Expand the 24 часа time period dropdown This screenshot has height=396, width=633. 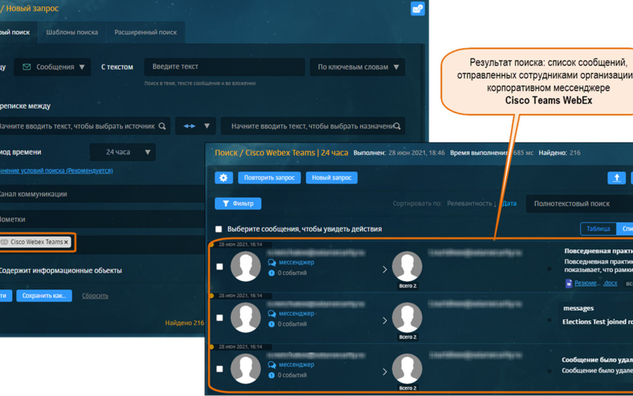click(122, 152)
